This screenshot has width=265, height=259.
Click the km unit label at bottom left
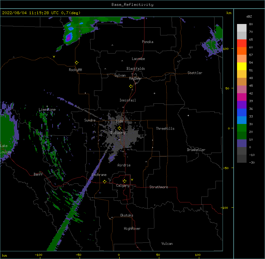(5, 255)
